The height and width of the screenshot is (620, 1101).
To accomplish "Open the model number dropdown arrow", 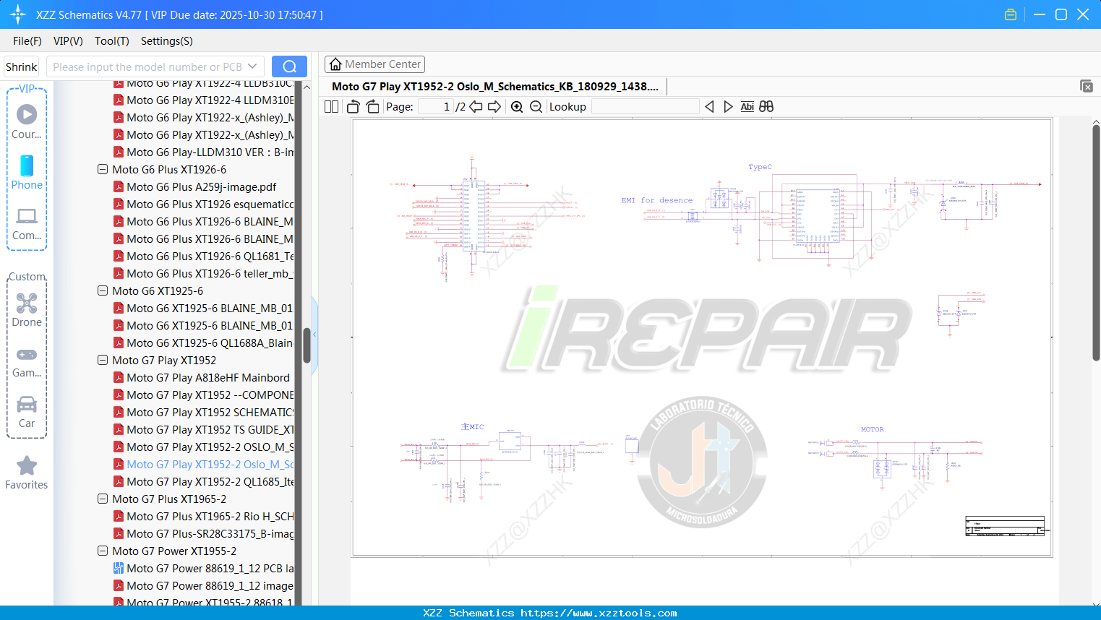I will pos(252,66).
